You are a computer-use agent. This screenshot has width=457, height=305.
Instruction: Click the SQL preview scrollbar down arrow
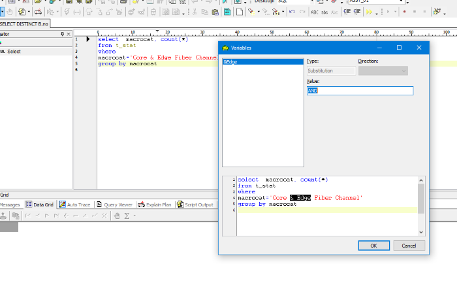click(421, 232)
